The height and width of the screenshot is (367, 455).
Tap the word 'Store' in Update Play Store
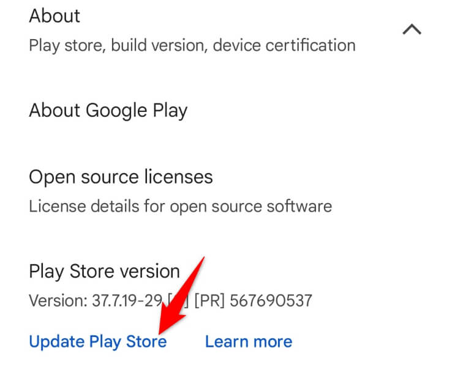click(x=146, y=341)
